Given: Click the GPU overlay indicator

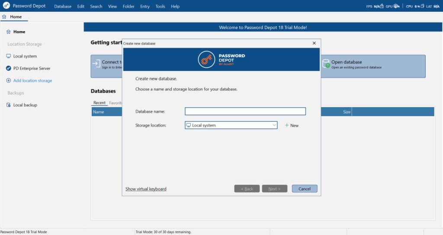Looking at the screenshot, I should pyautogui.click(x=392, y=6).
